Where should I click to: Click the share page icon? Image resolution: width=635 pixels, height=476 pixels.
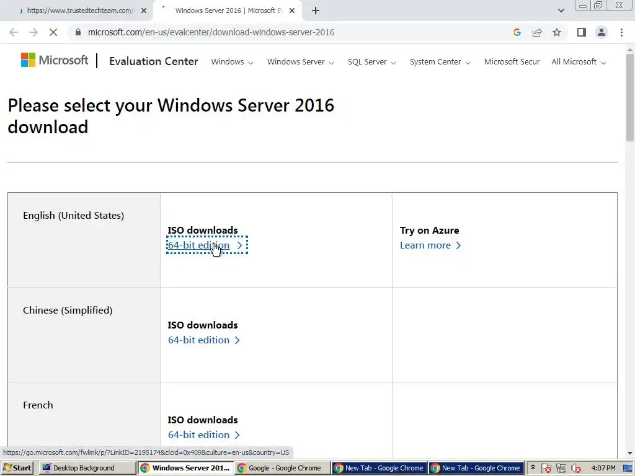point(537,32)
